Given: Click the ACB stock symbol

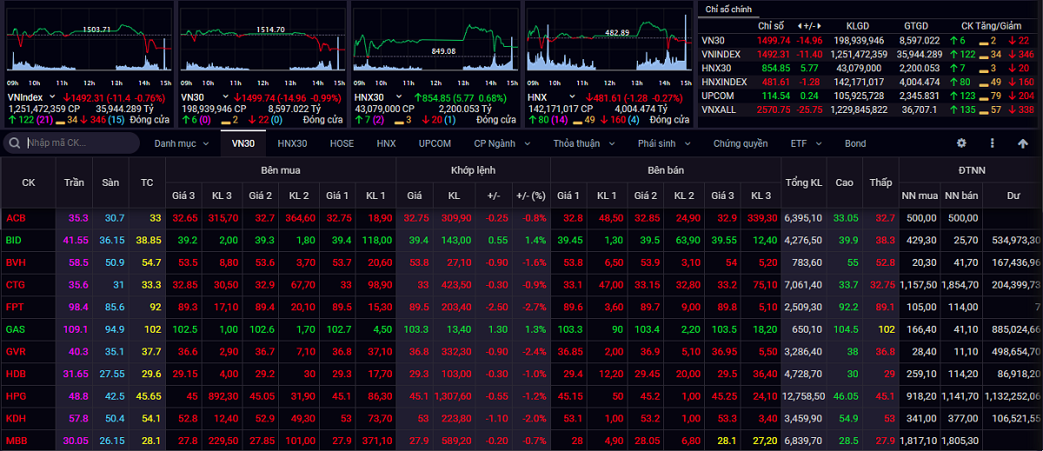Looking at the screenshot, I should point(16,218).
